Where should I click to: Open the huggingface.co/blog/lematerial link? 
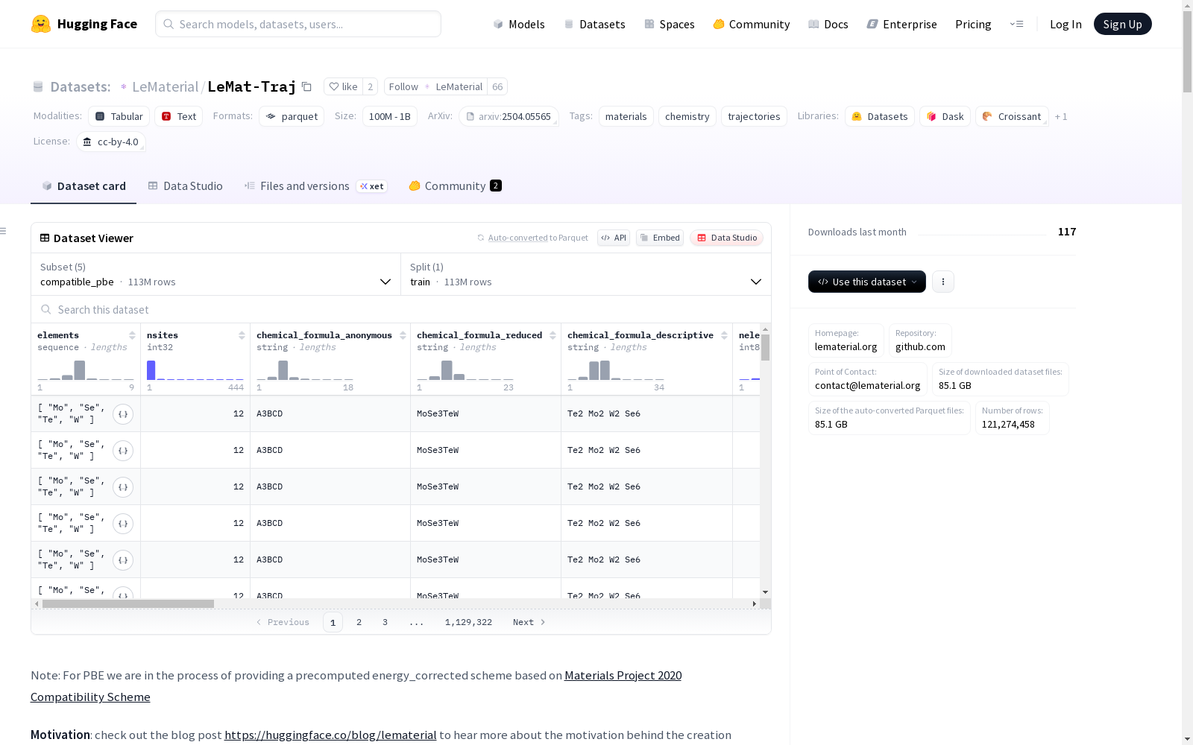(330, 735)
